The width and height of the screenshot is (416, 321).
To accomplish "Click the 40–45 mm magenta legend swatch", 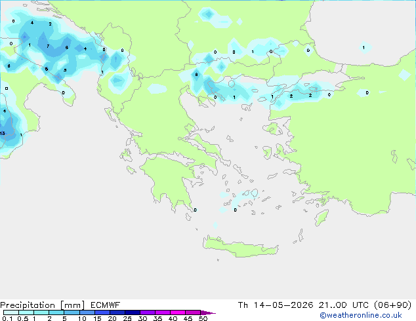I will pos(178,312).
